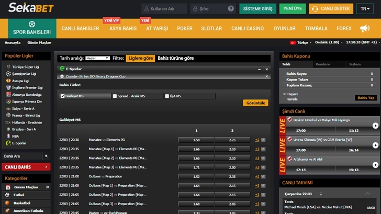Open the Slotlar menu
Image resolution: width=381 pixels, height=214 pixels.
[x=211, y=29]
